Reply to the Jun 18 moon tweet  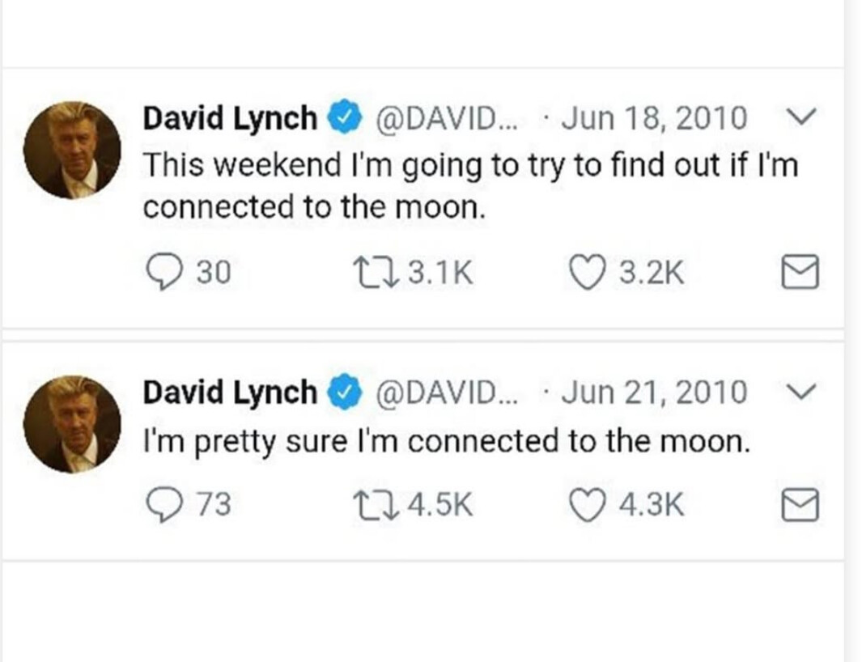(x=163, y=274)
